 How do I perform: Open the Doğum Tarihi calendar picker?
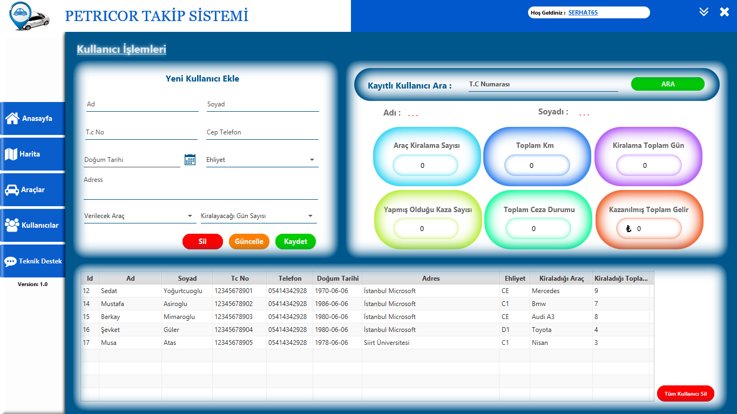(190, 160)
